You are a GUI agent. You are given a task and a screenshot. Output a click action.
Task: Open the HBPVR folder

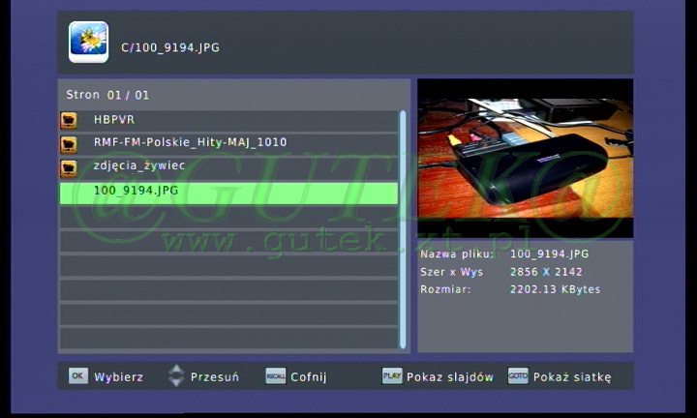click(228, 120)
